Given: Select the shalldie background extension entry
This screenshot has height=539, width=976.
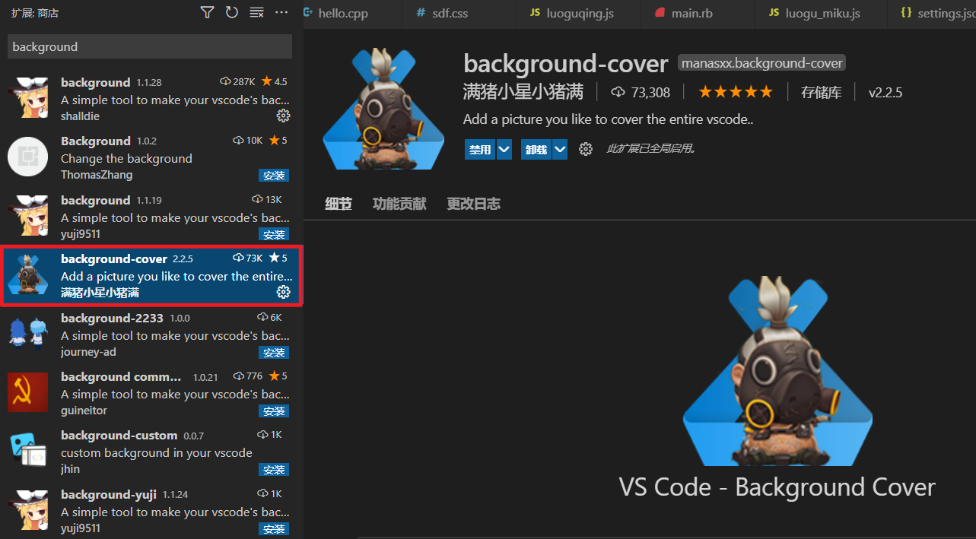Looking at the screenshot, I should tap(151, 99).
